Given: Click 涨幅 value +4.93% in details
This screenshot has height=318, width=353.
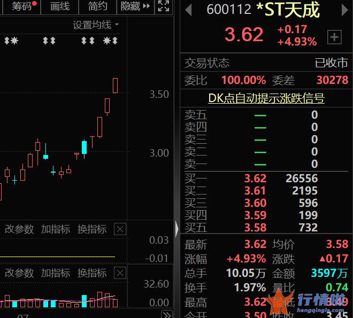Looking at the screenshot, I should pyautogui.click(x=246, y=259).
